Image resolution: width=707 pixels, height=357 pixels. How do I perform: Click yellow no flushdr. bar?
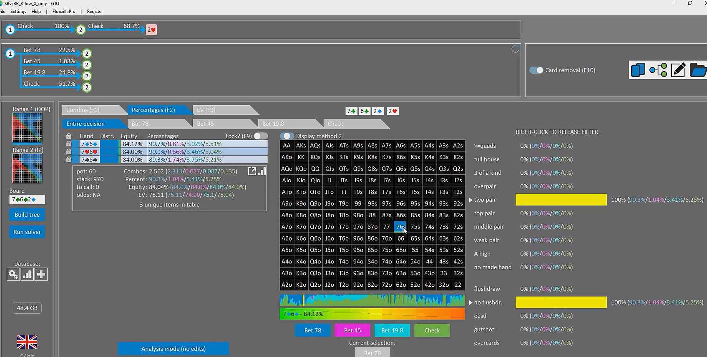click(x=561, y=302)
